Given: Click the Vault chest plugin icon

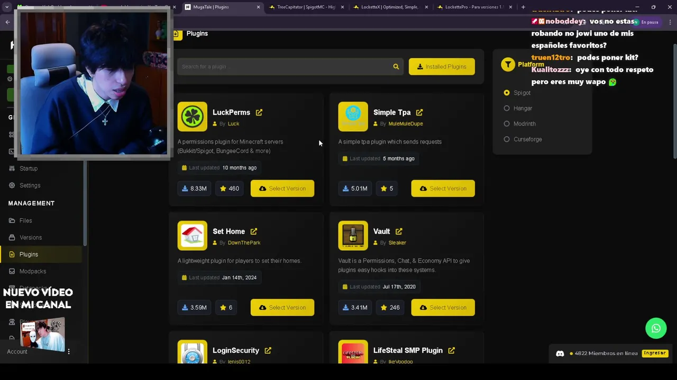Looking at the screenshot, I should [x=353, y=235].
